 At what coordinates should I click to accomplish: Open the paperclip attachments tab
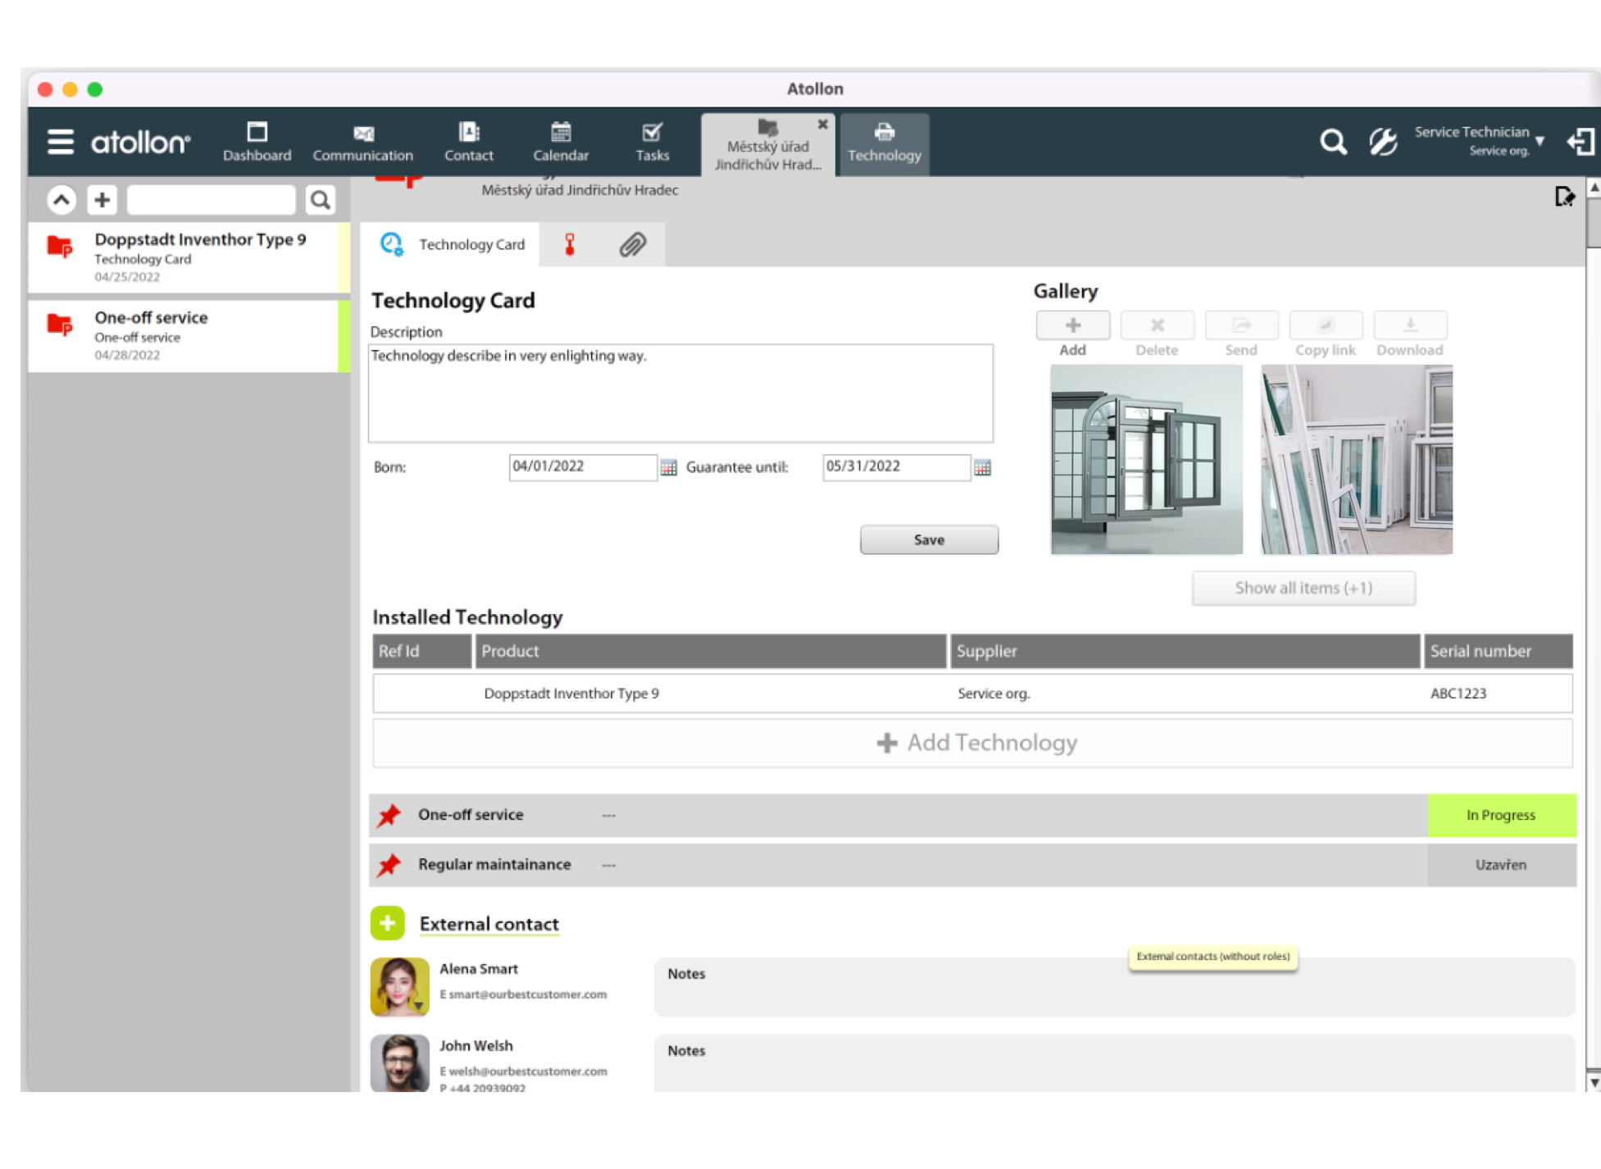coord(632,244)
